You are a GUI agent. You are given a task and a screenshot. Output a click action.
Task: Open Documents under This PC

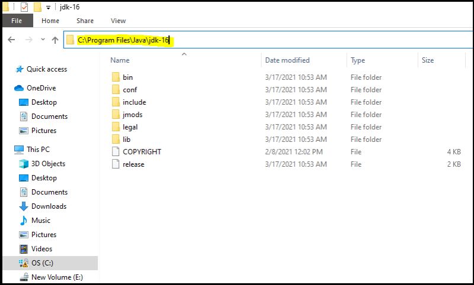49,192
